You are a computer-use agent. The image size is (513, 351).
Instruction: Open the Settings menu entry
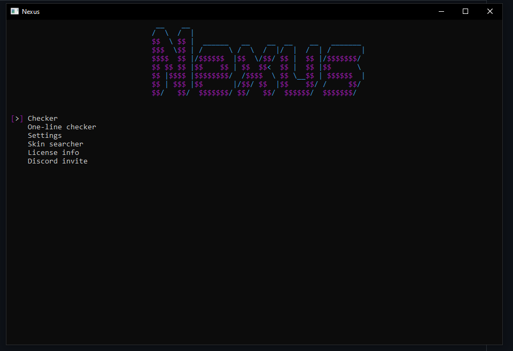coord(44,135)
